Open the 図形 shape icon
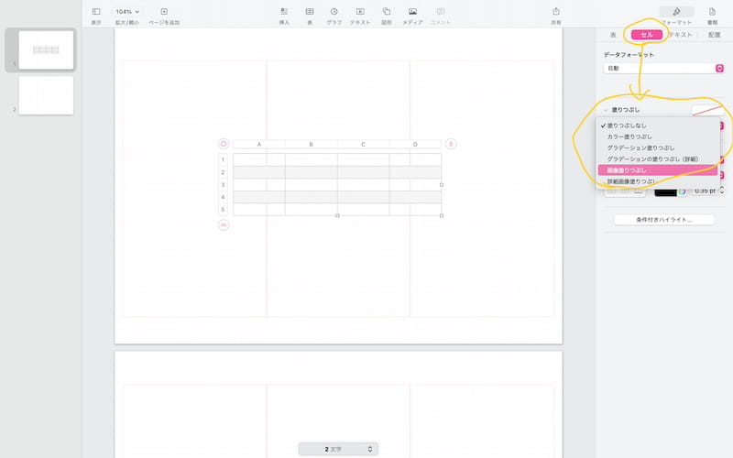The image size is (733, 458). [387, 11]
